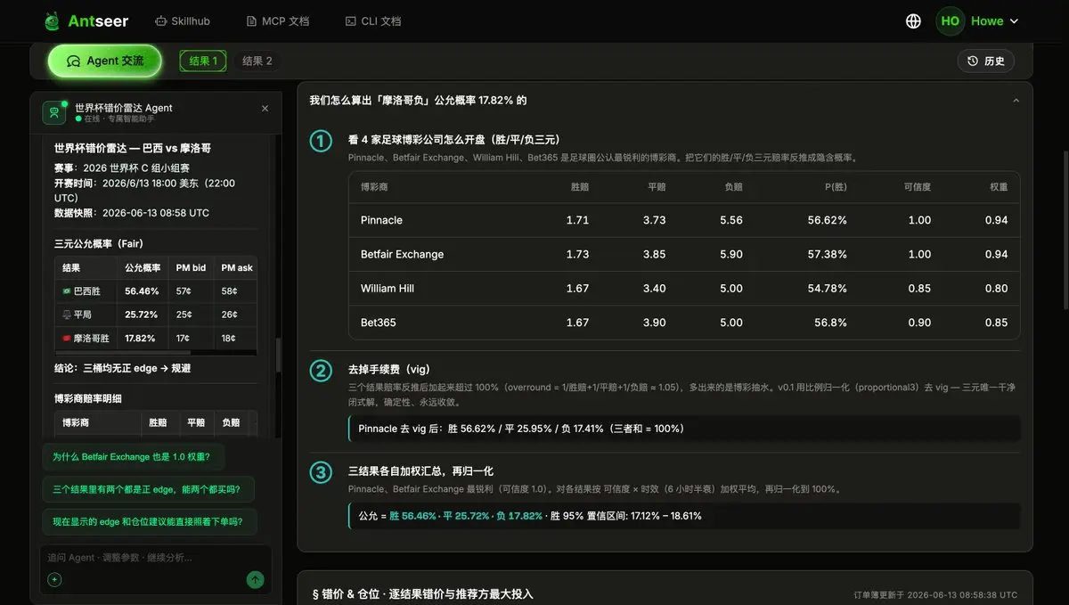
Task: Click the 可信度 column header
Action: [917, 188]
